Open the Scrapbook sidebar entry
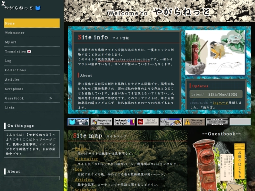The height and width of the screenshot is (191, 255). pos(32,89)
